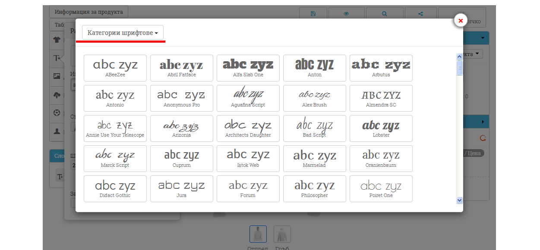Click the cloud upload icon in sidebar
Viewport: 540px width, 250px height.
coord(57,95)
